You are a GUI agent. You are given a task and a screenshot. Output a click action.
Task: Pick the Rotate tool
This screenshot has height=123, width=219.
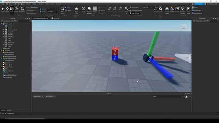click(x=16, y=10)
